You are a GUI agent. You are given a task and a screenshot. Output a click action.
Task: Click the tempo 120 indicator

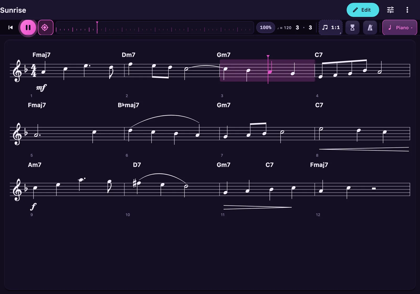284,28
